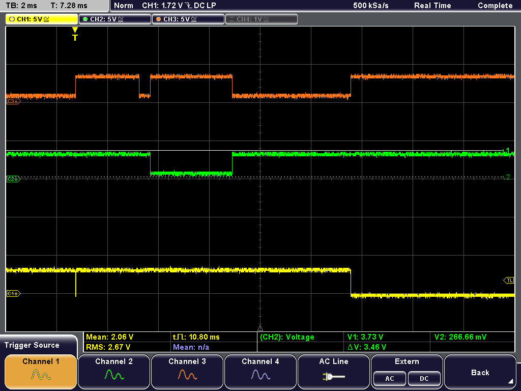Select Channel 1 as trigger source
Image resolution: width=521 pixels, height=391 pixels.
click(41, 371)
